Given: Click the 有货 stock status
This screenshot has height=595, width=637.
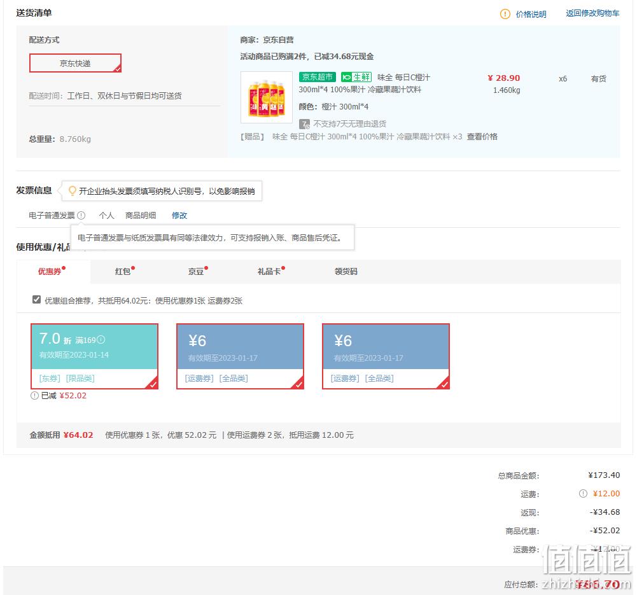Looking at the screenshot, I should (598, 79).
